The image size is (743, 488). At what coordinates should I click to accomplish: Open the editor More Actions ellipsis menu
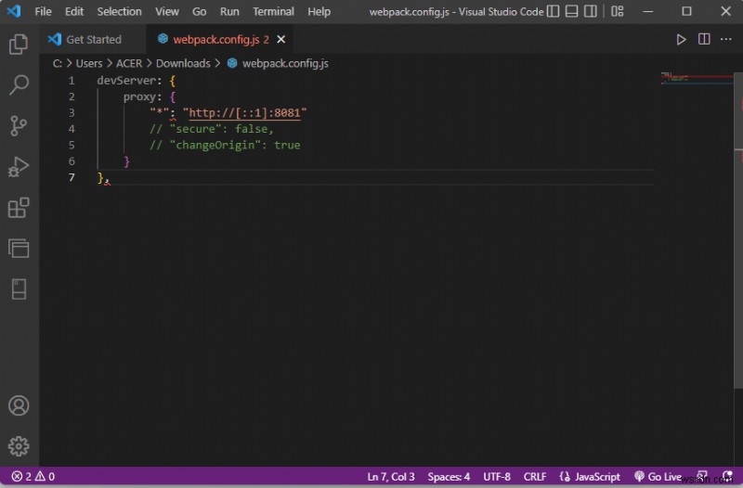[726, 40]
